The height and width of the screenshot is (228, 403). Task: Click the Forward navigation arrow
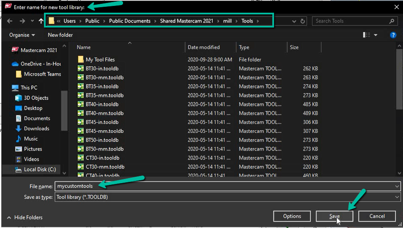pos(22,21)
